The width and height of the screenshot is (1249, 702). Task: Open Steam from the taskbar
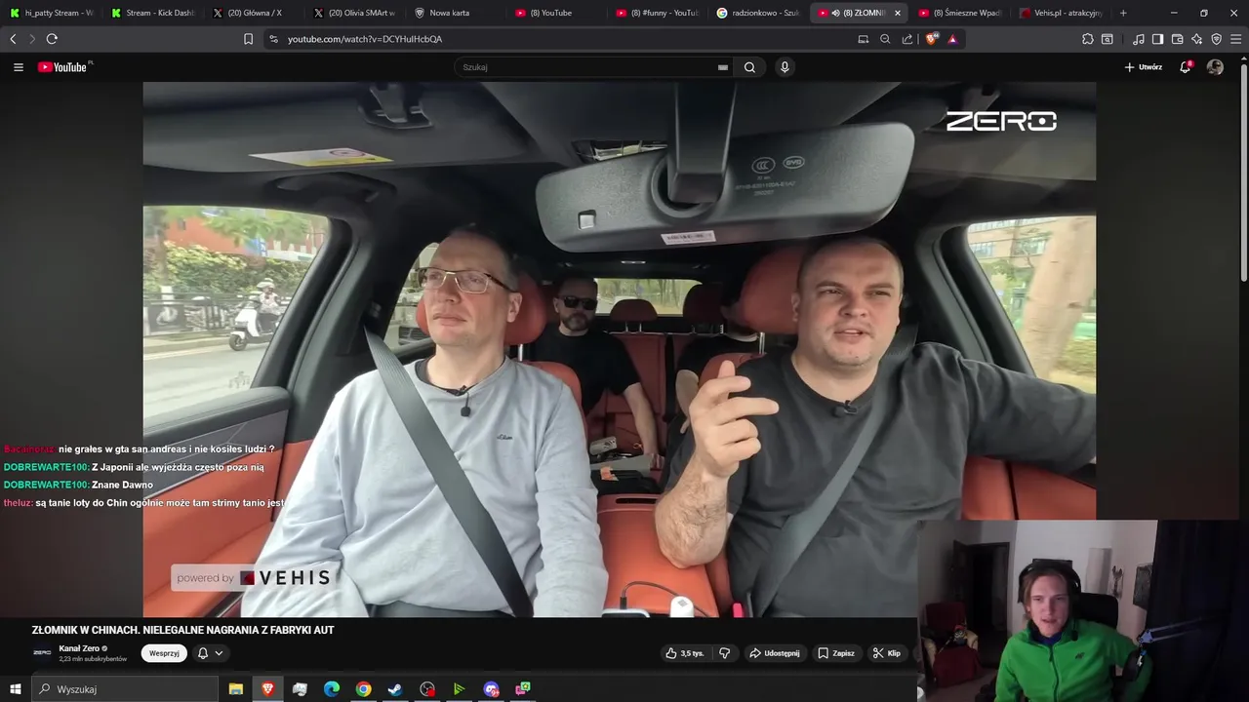pyautogui.click(x=395, y=689)
